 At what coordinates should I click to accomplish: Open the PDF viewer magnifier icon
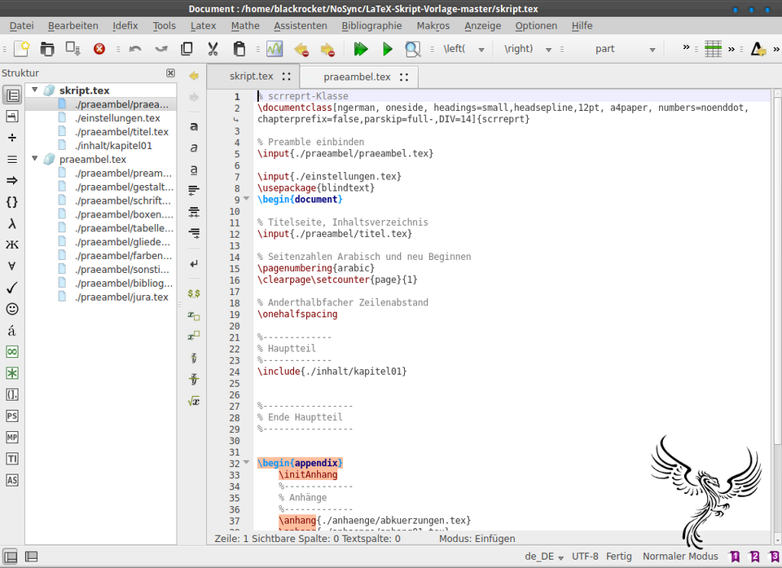coord(412,50)
